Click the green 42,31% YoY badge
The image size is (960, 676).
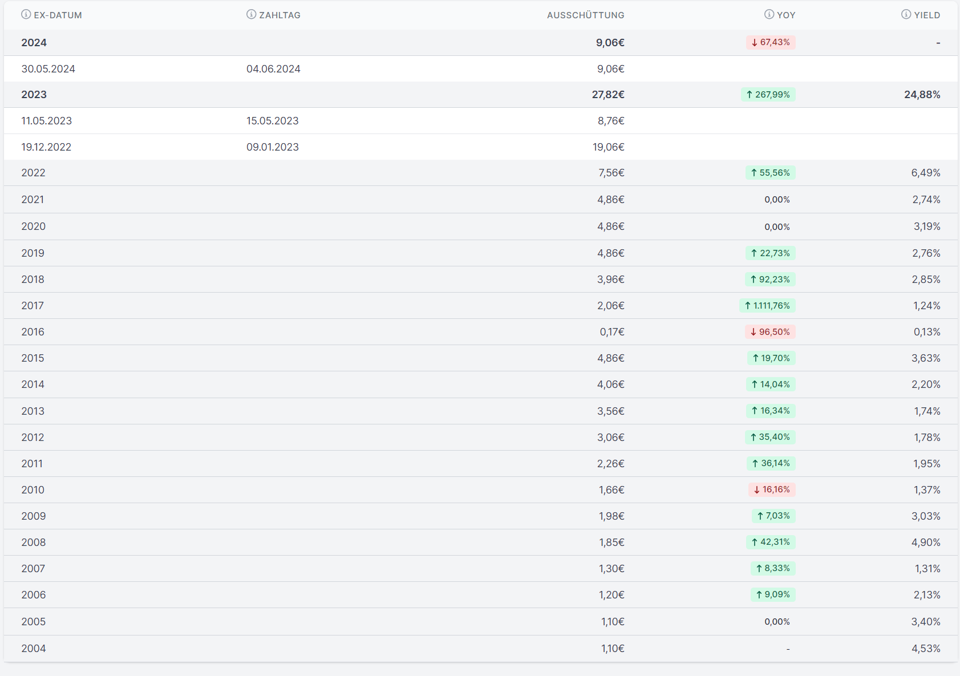(x=771, y=542)
